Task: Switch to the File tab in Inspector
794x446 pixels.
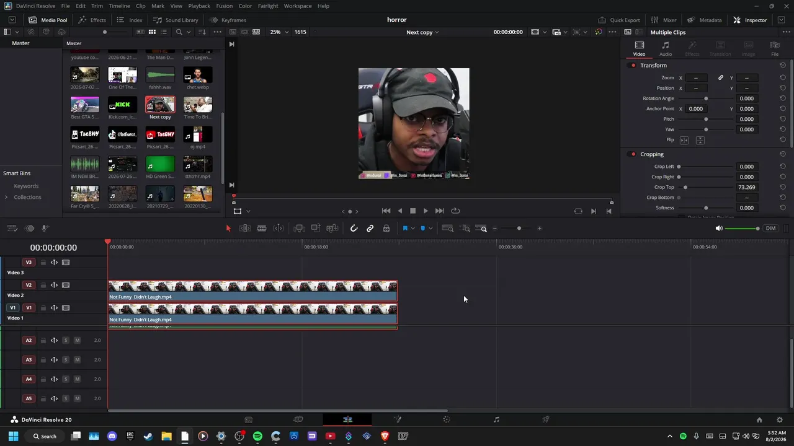Action: click(775, 49)
